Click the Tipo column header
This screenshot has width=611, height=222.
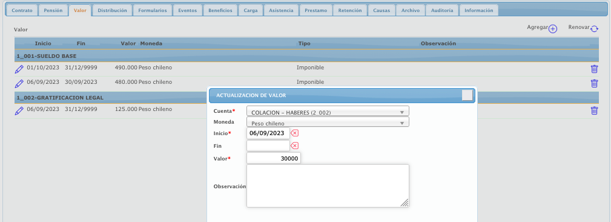click(x=305, y=43)
